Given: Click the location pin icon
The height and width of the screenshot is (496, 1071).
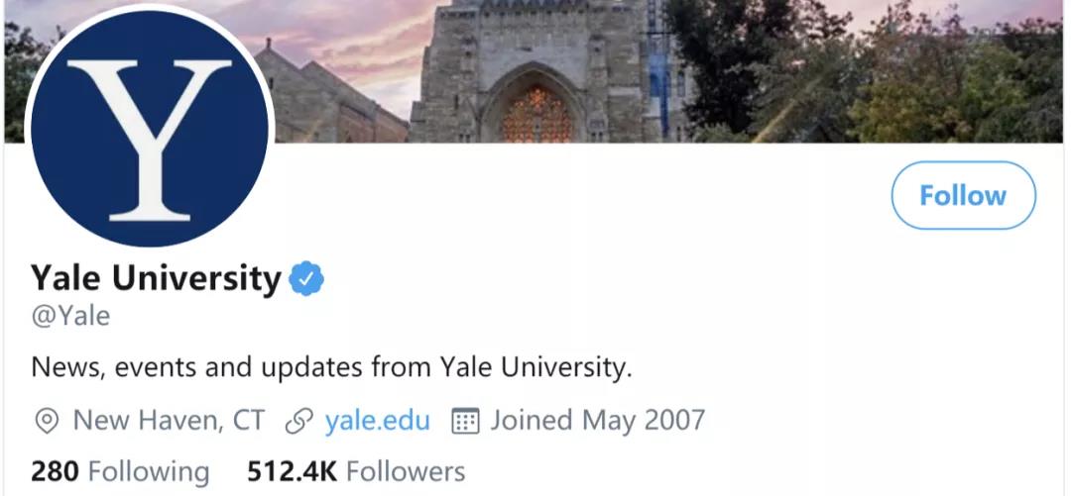Looking at the screenshot, I should coord(46,421).
